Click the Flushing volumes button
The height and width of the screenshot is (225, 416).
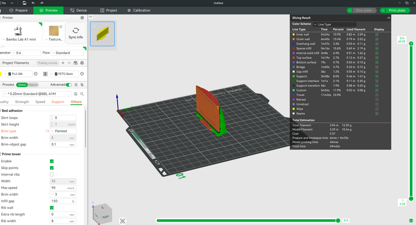pos(48,63)
